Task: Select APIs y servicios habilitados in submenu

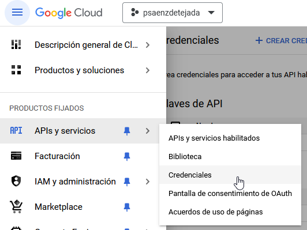Action: click(x=230, y=138)
